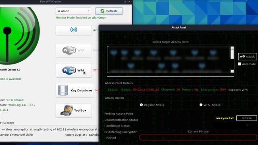Screen dimensions: 258x145
Task: Browse for a wordlist file
Action: tap(246, 118)
